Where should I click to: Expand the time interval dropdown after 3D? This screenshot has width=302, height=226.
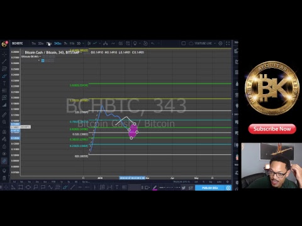(x=83, y=43)
